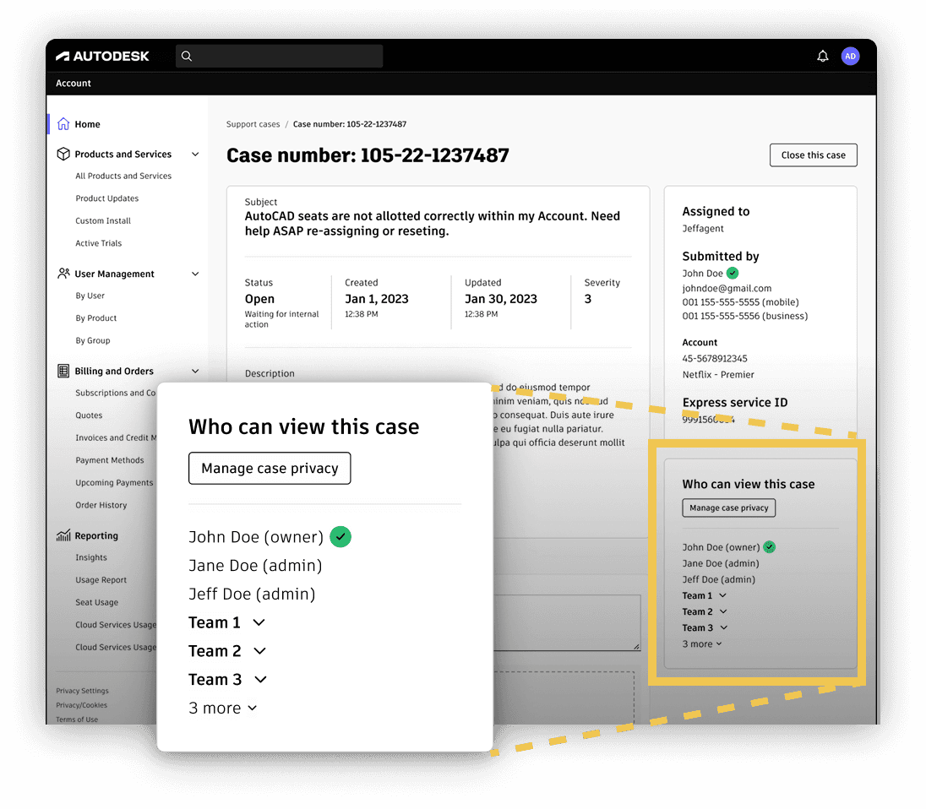Click the search magnifier icon
The image size is (926, 809).
click(x=187, y=56)
